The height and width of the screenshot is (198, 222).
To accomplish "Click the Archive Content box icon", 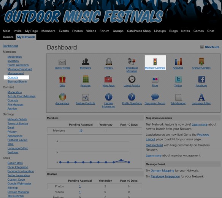I will point(201,61).
